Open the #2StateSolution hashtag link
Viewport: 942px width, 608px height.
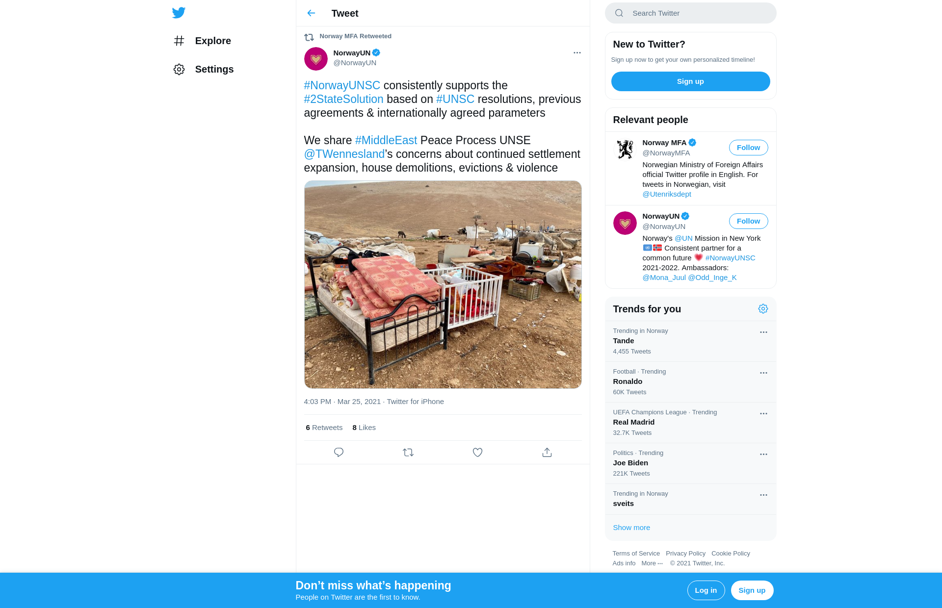343,99
